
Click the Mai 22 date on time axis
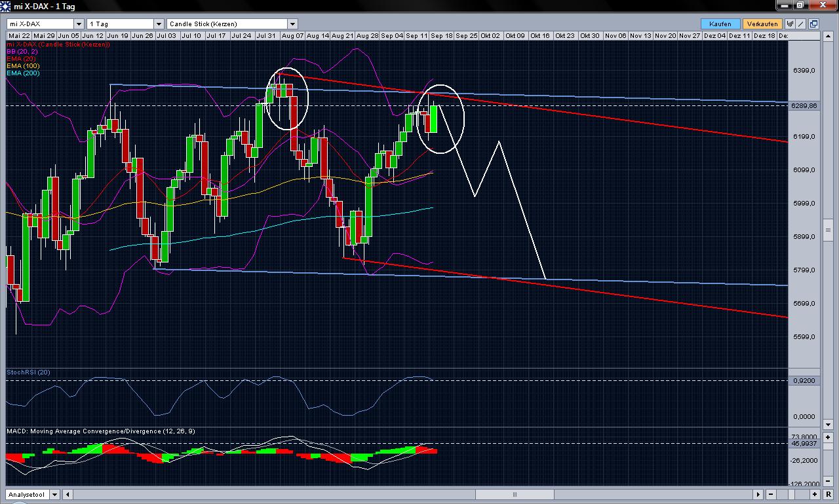point(19,35)
